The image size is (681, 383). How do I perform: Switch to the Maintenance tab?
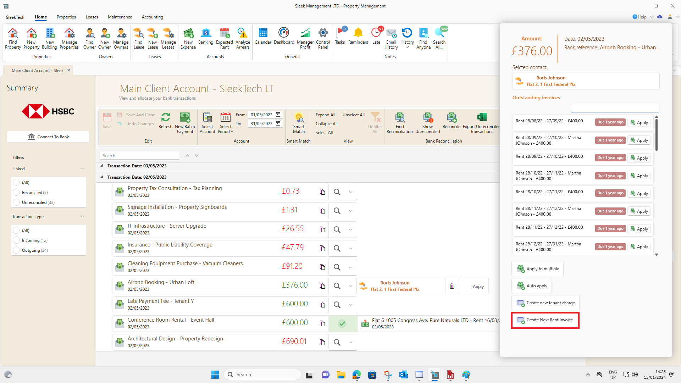pyautogui.click(x=120, y=17)
